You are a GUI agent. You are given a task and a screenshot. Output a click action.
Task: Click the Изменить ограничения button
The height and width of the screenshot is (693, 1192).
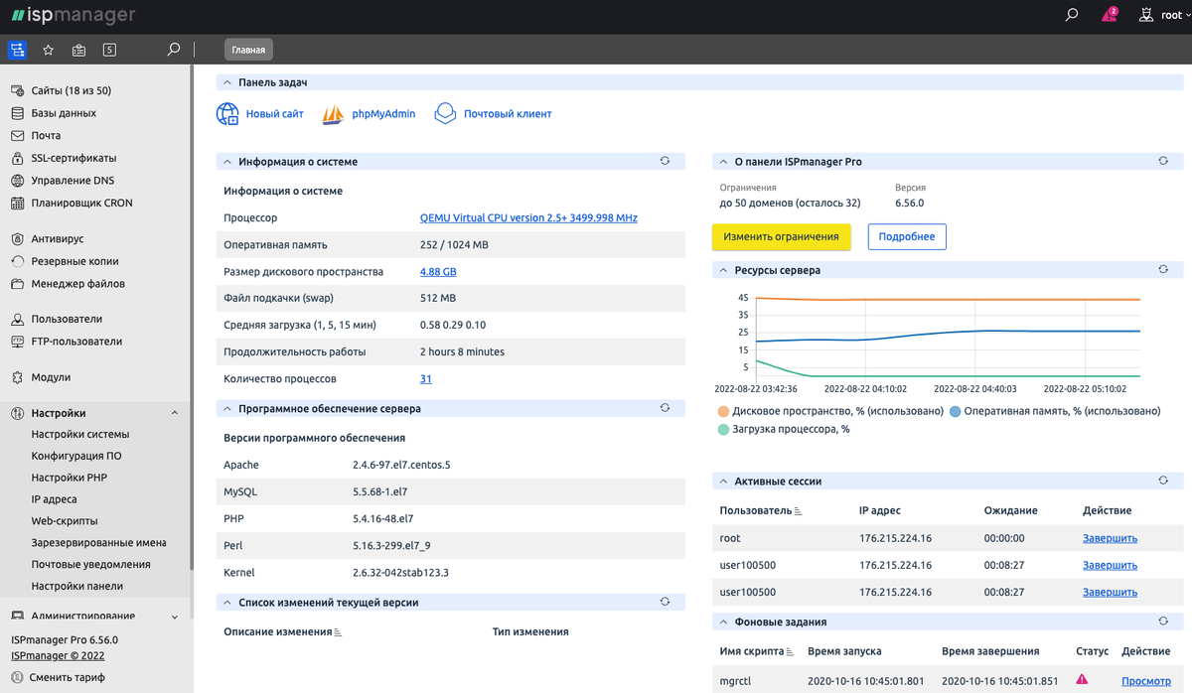pos(783,236)
